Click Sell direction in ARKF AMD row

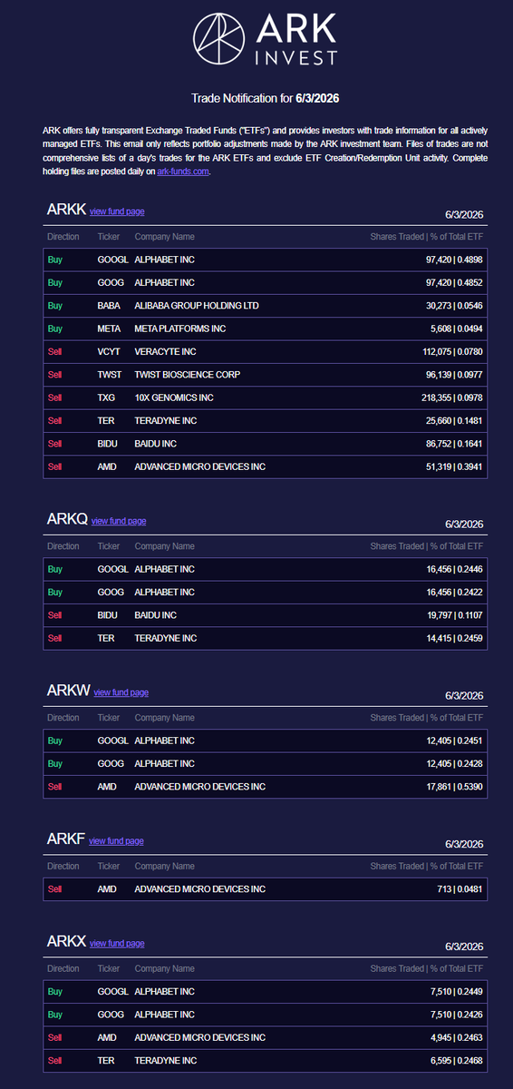point(54,889)
